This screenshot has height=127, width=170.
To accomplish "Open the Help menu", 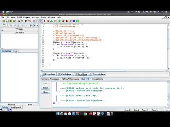I will coord(59,17).
